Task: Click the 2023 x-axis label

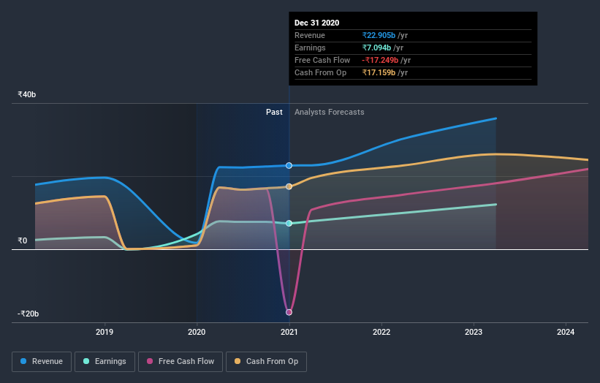Action: click(474, 332)
